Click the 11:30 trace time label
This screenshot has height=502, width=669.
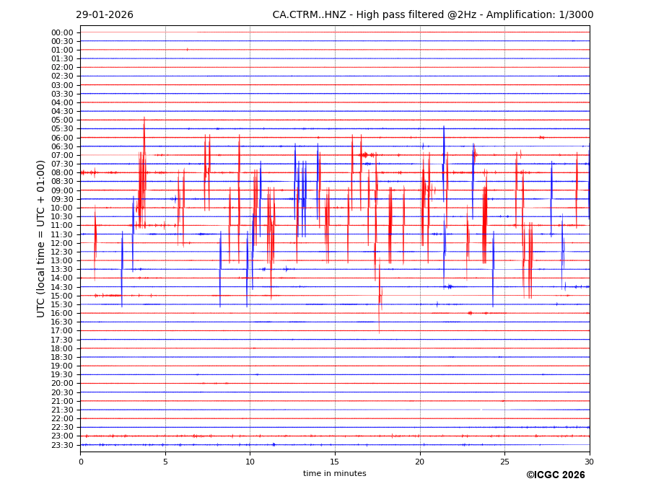[62, 234]
